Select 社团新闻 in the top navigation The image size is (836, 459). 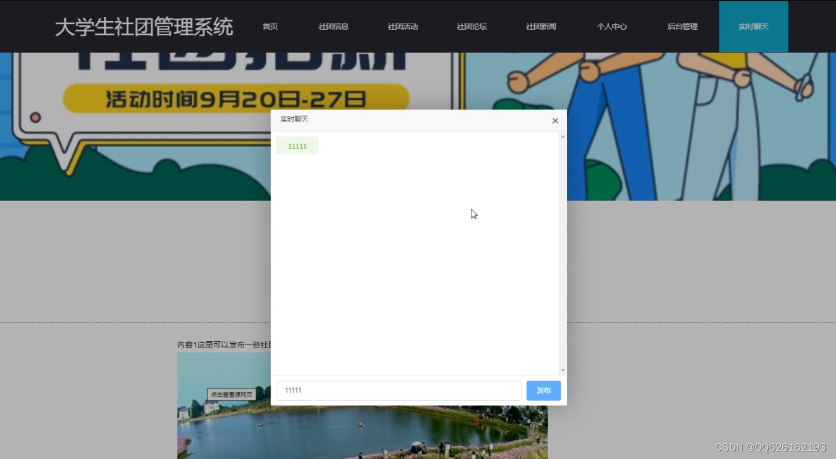[541, 27]
